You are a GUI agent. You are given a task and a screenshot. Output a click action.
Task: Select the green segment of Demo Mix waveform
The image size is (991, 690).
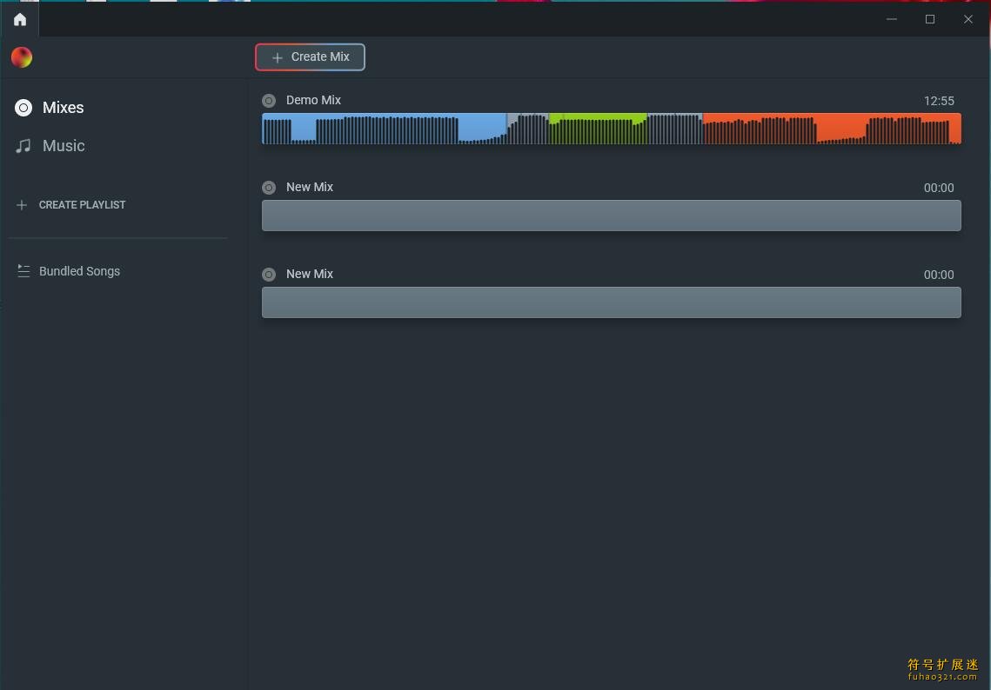click(x=599, y=129)
